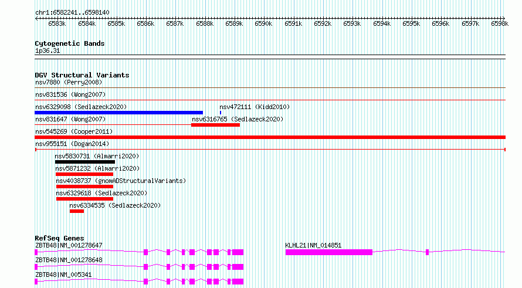Open the nsv4038737 (gnomADStructuralVariants) label

(x=121, y=181)
